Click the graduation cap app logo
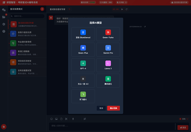This screenshot has height=132, width=191. (x=4, y=2)
